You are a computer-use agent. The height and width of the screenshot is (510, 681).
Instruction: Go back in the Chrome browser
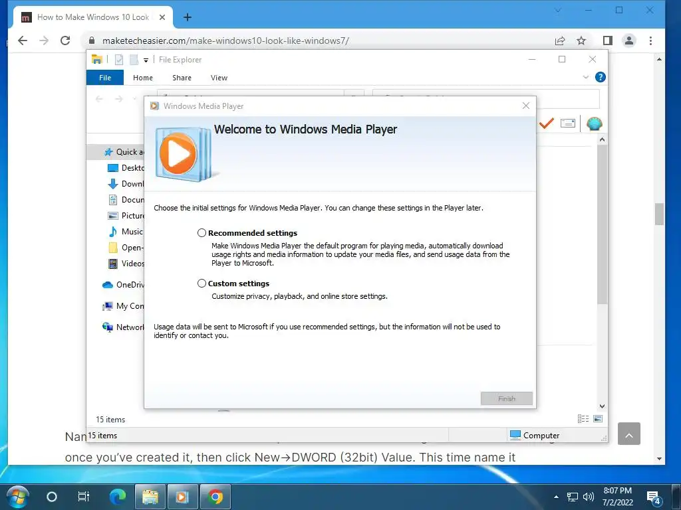23,41
